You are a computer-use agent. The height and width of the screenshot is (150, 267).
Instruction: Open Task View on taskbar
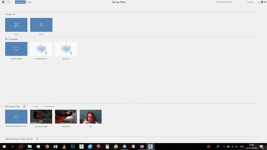pos(21,146)
